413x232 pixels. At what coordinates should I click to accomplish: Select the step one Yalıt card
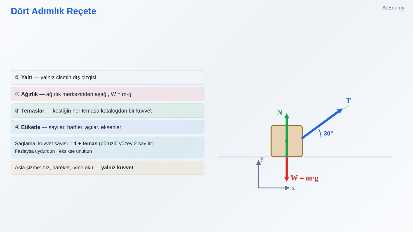tap(107, 77)
